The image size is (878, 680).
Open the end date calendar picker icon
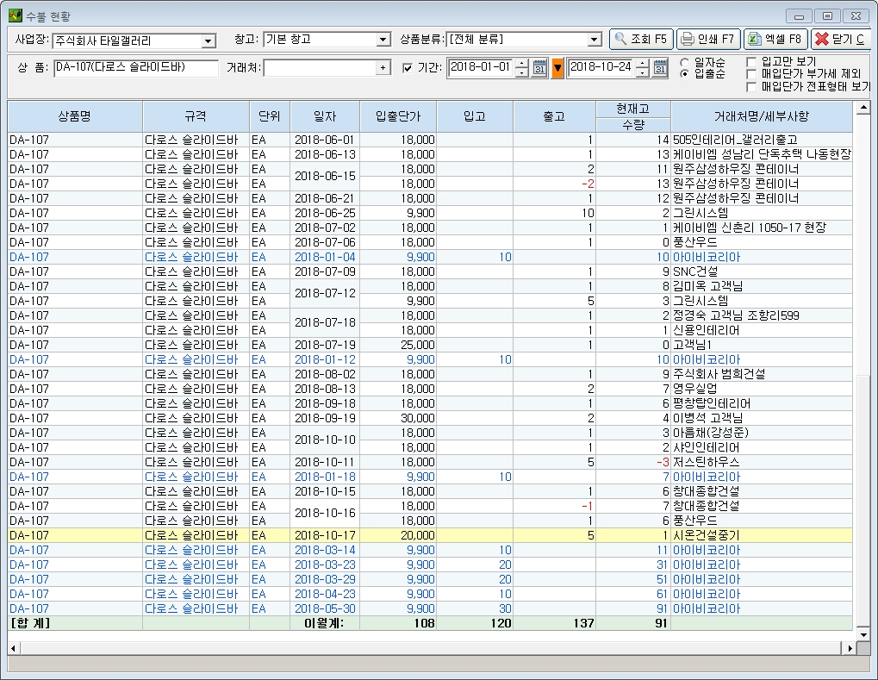[x=660, y=68]
